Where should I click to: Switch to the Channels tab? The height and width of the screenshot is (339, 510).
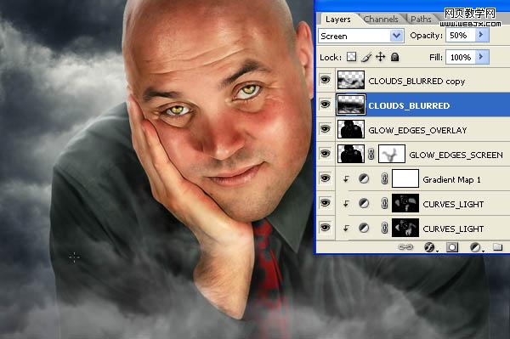381,20
